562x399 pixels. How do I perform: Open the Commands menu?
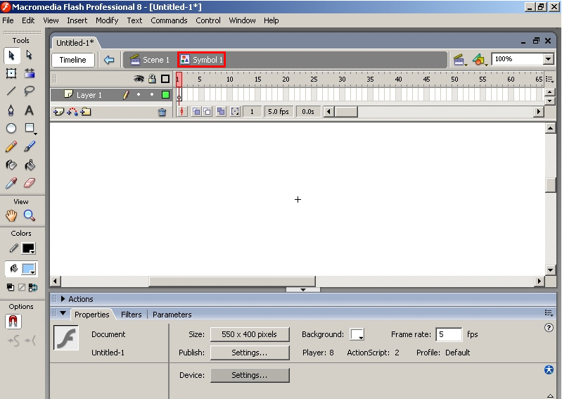click(x=169, y=20)
